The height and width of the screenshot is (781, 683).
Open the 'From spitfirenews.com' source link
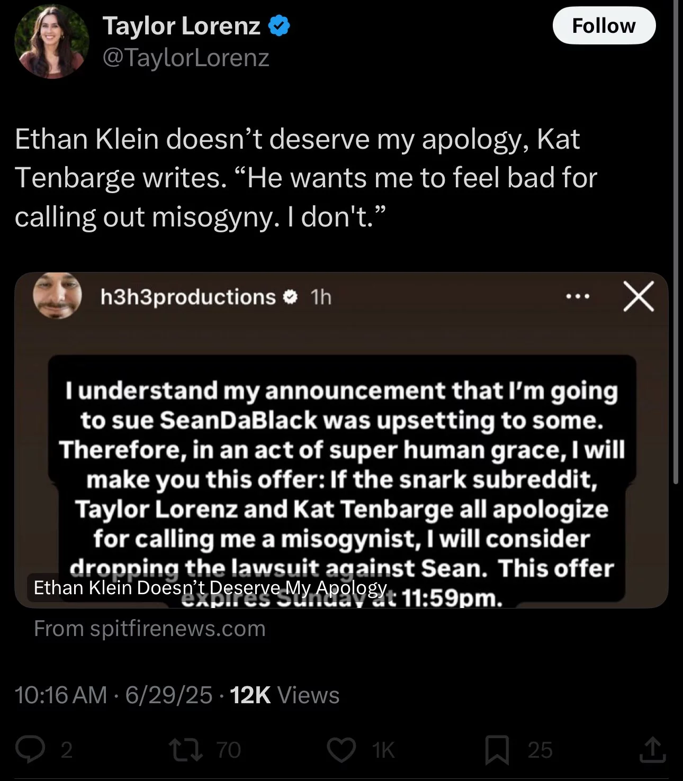150,629
